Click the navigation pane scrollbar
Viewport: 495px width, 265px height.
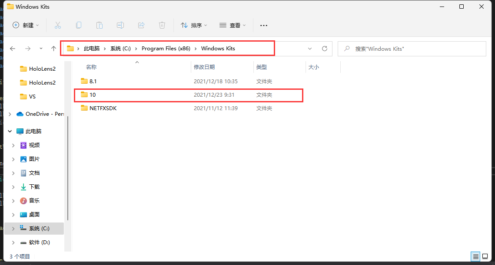[x=68, y=168]
